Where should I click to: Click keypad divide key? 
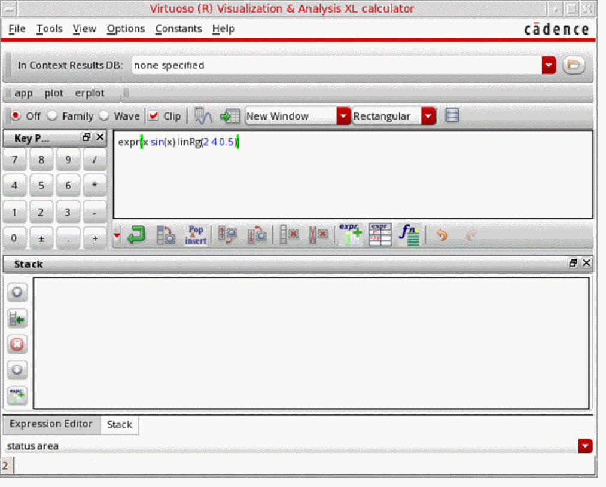(95, 159)
